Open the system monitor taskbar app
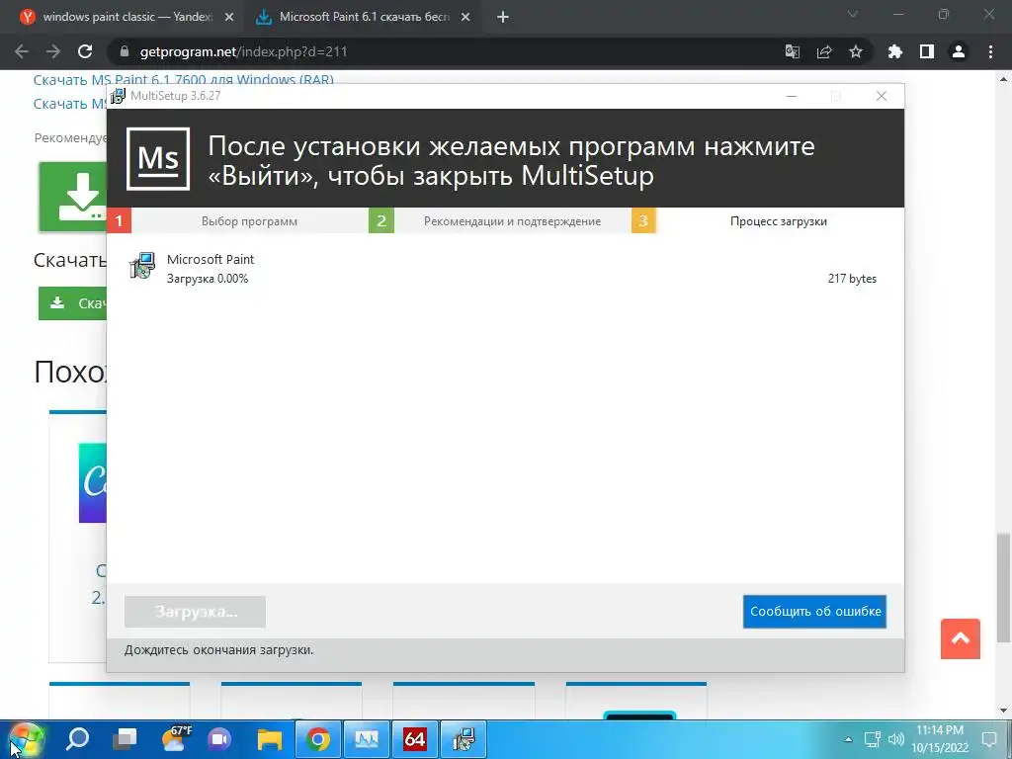The image size is (1012, 759). [367, 739]
